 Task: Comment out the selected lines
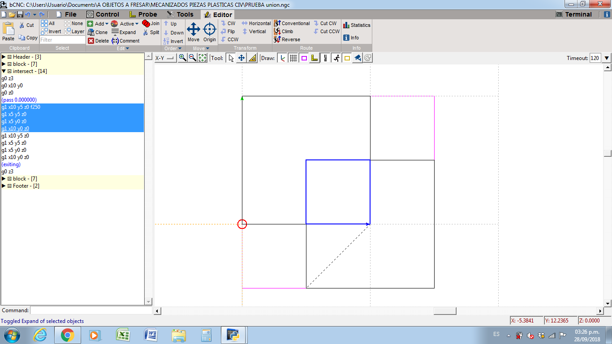pos(125,41)
